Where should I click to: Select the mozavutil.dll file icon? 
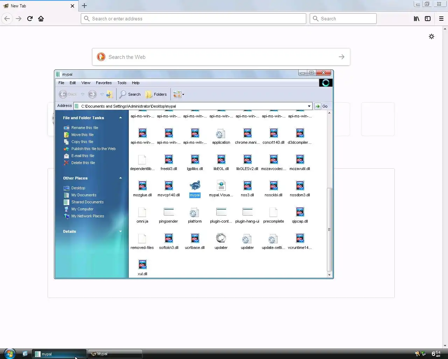(x=300, y=159)
